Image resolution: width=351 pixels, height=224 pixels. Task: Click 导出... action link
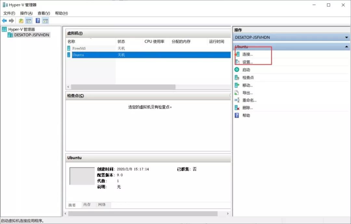(x=248, y=93)
